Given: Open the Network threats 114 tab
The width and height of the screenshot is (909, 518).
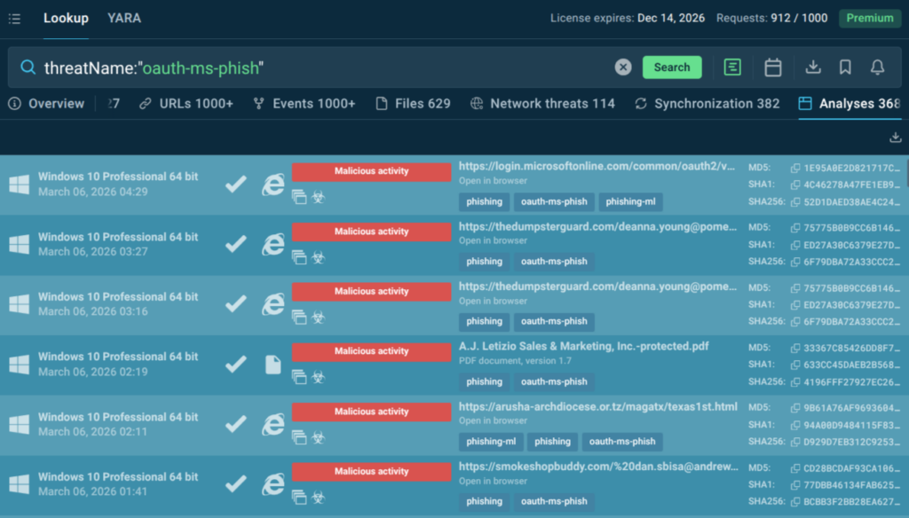Looking at the screenshot, I should tap(542, 104).
